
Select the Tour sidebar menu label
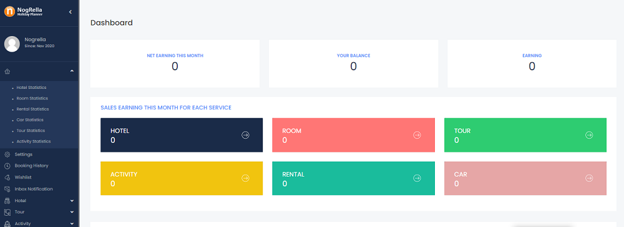click(19, 212)
